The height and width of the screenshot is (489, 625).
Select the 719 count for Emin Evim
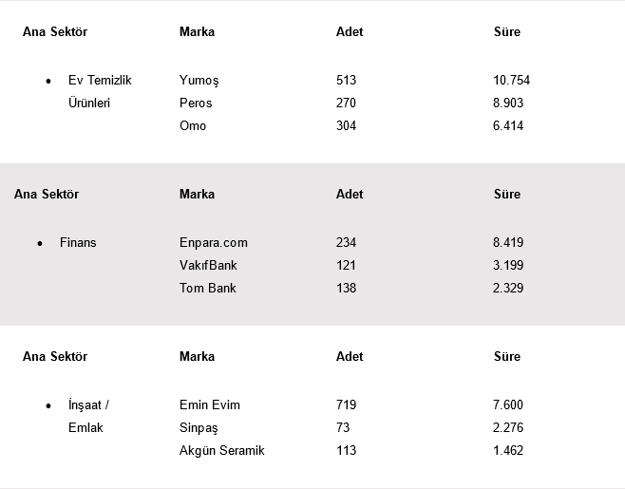(x=347, y=405)
